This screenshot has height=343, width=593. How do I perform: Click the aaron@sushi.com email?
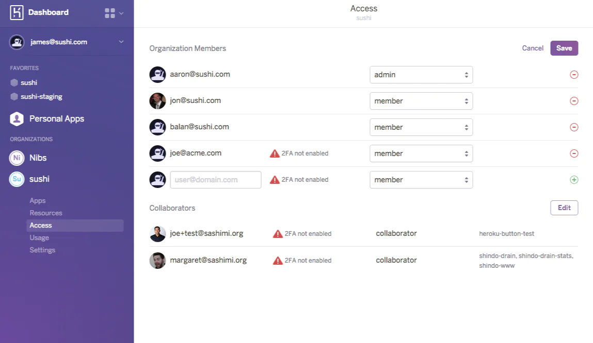click(x=200, y=74)
